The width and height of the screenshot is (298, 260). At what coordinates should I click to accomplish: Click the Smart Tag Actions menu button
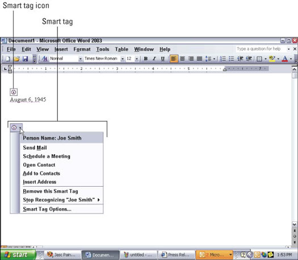[x=16, y=128]
